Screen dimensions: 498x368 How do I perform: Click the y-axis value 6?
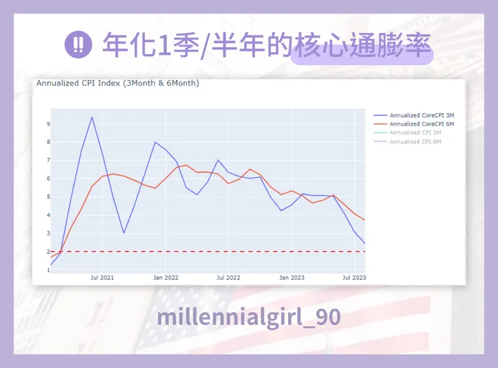(x=48, y=178)
